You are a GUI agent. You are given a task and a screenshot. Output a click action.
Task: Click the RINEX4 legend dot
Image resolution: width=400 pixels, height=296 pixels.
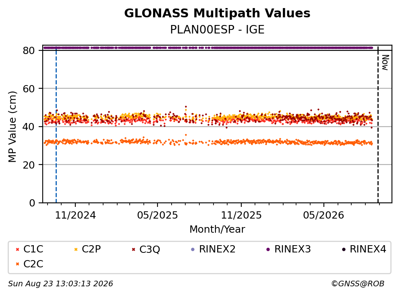[344, 250]
